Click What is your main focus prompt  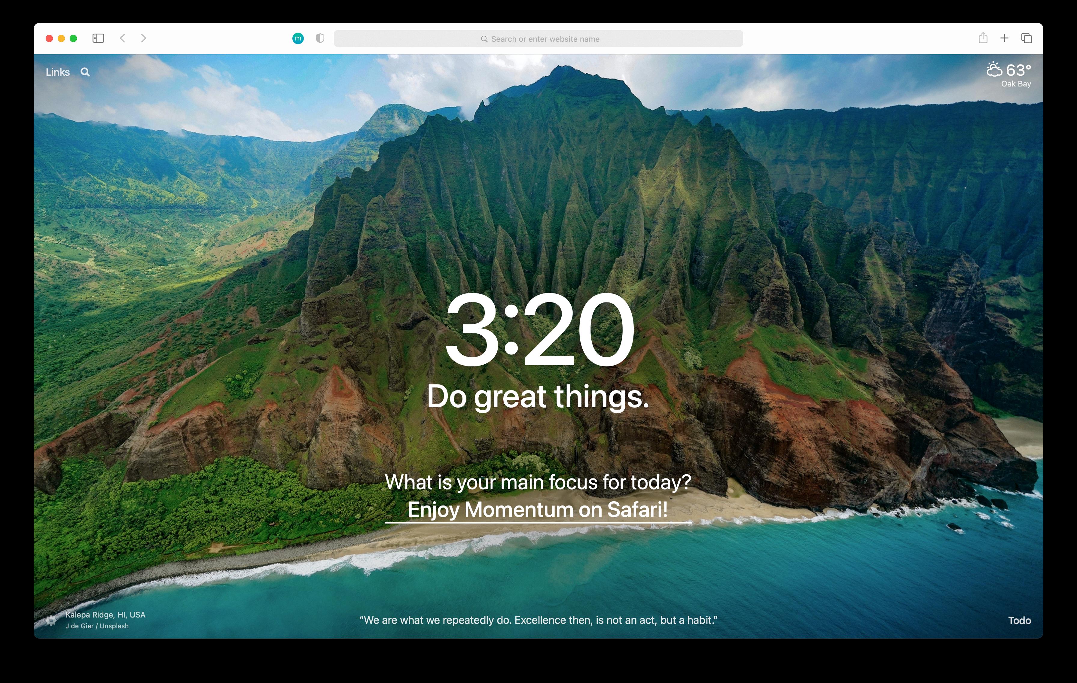538,482
